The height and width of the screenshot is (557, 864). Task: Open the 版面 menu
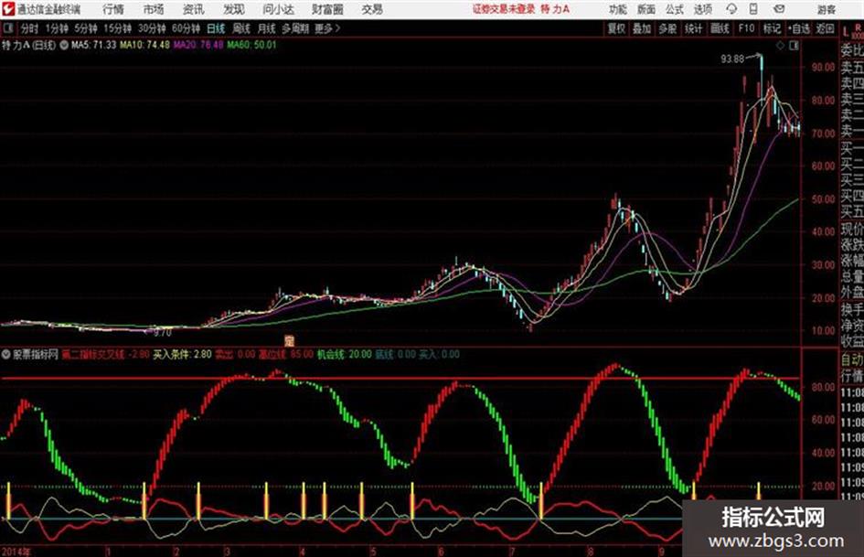645,9
